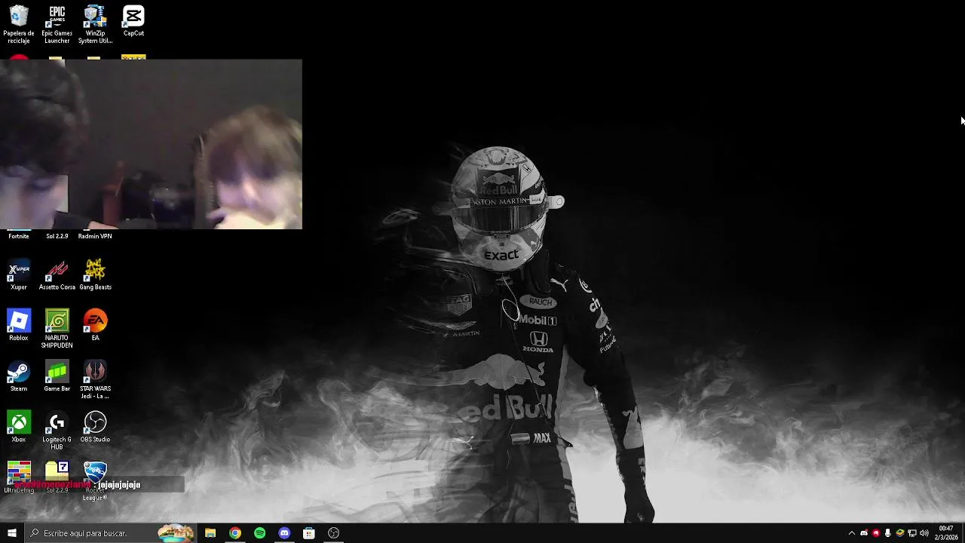Open microphone tray icon

[888, 533]
